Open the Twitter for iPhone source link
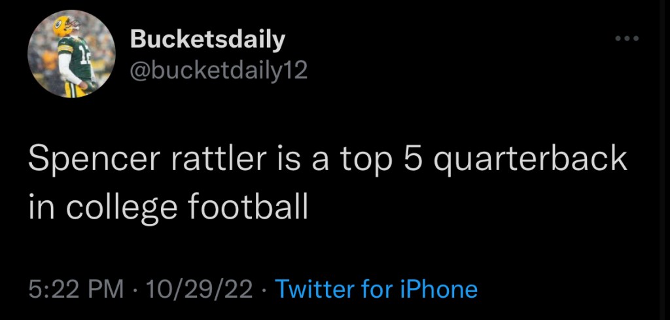Screen dimensions: 670x320 376,288
